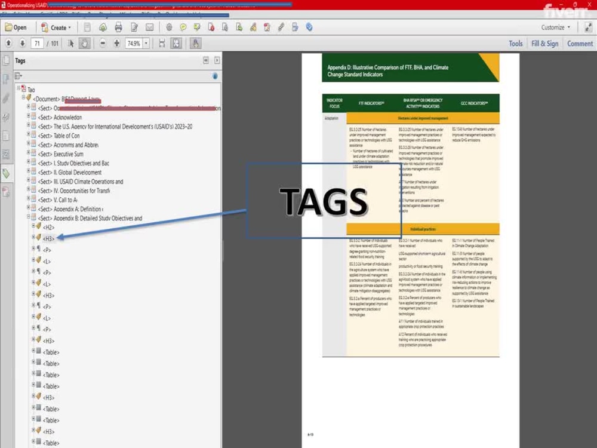The image size is (597, 448).
Task: Print the document using printer icon
Action: tap(118, 27)
